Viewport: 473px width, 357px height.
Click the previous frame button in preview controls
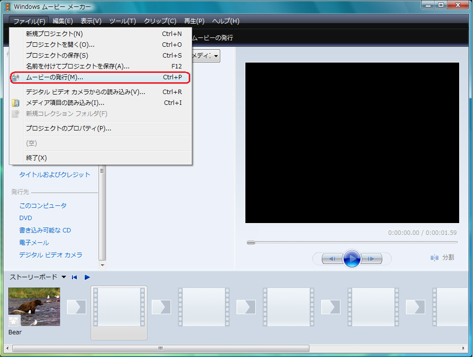[x=333, y=259]
